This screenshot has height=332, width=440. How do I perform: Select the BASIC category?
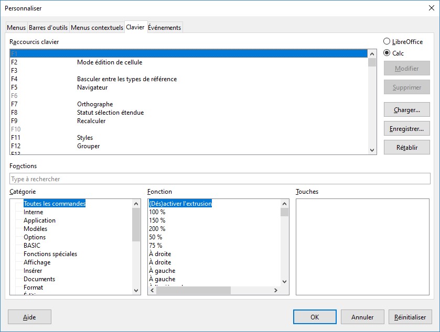coord(32,246)
